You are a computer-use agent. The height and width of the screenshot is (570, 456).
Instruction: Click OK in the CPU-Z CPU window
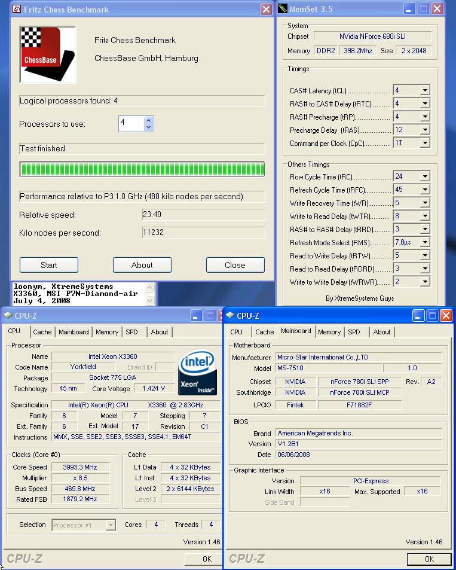tap(203, 559)
